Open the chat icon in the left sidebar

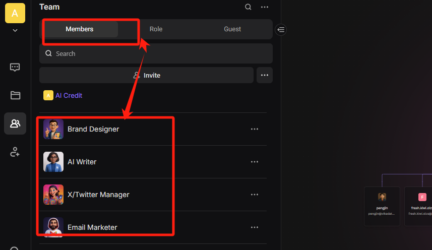pyautogui.click(x=15, y=68)
